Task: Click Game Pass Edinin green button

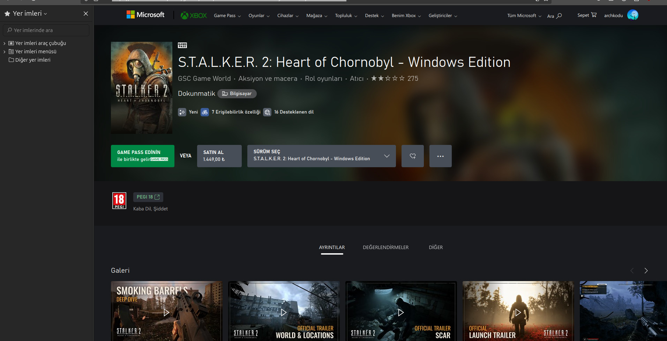Action: 143,156
